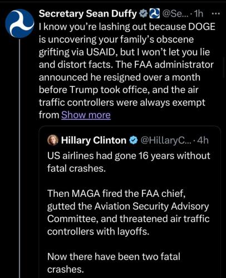Open Hillary Clinton display name
The width and height of the screenshot is (226, 278).
pos(94,140)
